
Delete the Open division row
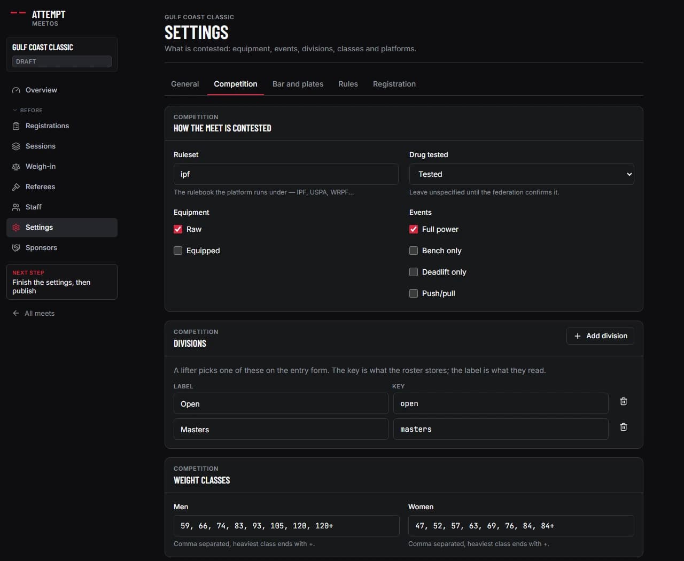click(623, 401)
